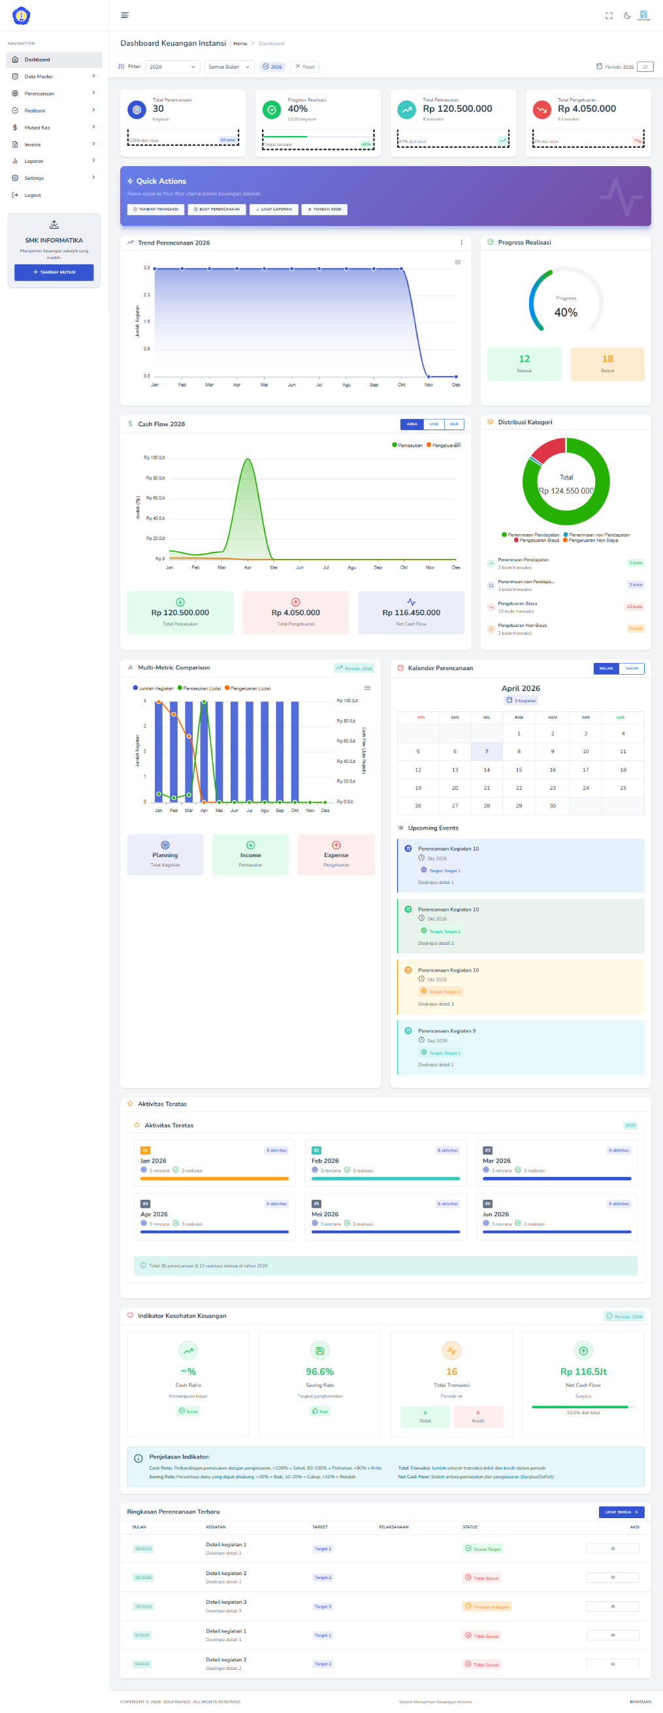Click the Logout icon in the sidebar
This screenshot has width=663, height=1713.
[15, 195]
